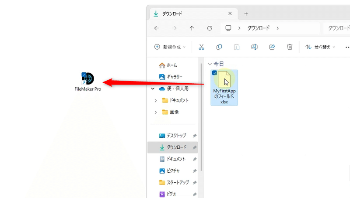Select the ダウンロード window tab
Viewport: 350px width, 198px height.
pyautogui.click(x=193, y=14)
